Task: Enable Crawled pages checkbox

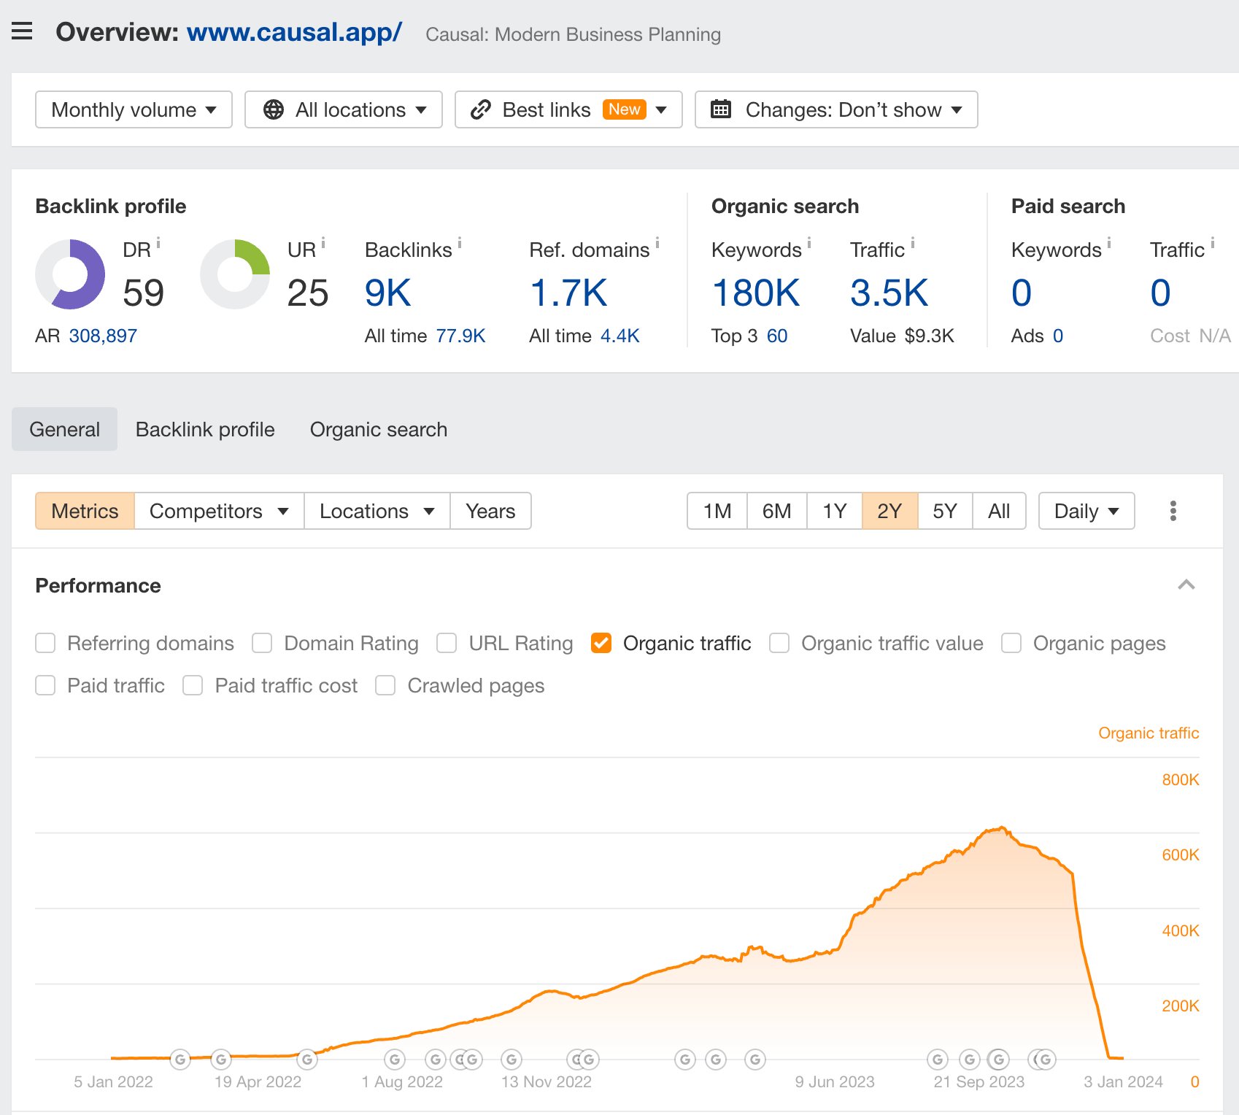Action: click(x=385, y=685)
